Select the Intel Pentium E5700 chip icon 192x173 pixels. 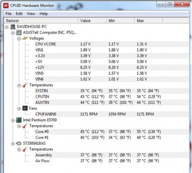coord(19,120)
